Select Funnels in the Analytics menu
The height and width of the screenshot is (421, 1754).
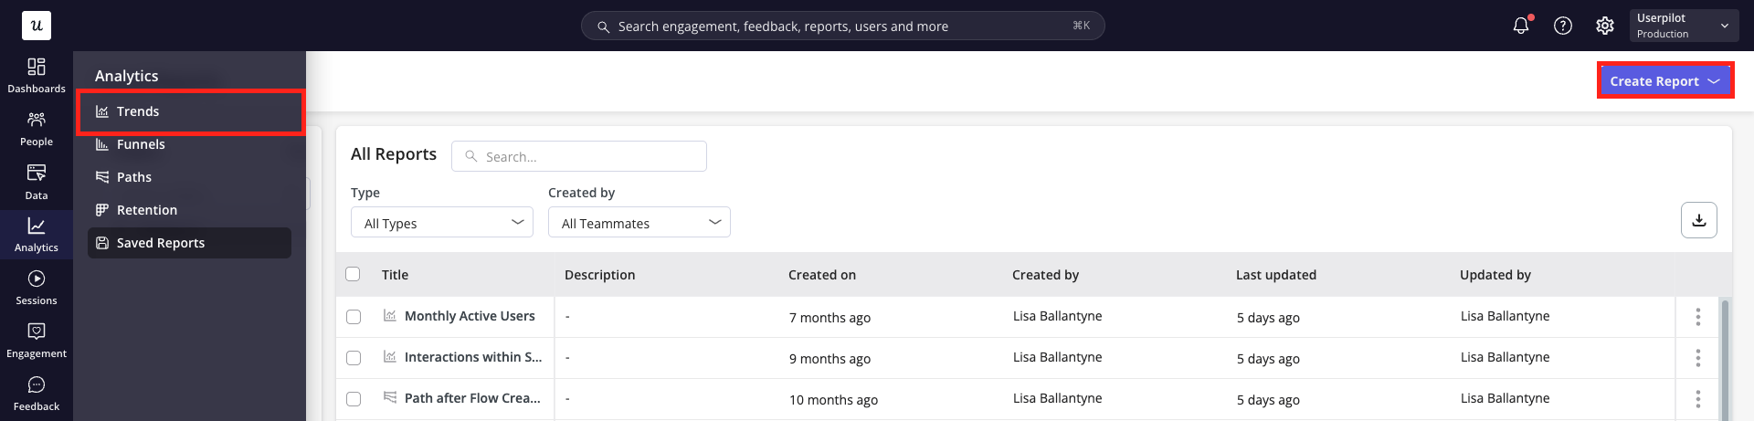pos(141,144)
